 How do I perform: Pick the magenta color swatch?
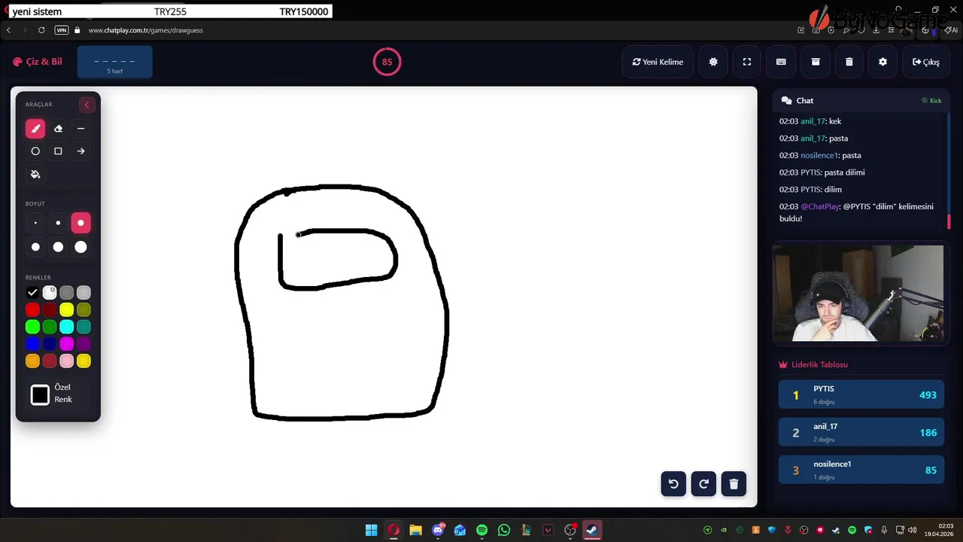(x=67, y=344)
